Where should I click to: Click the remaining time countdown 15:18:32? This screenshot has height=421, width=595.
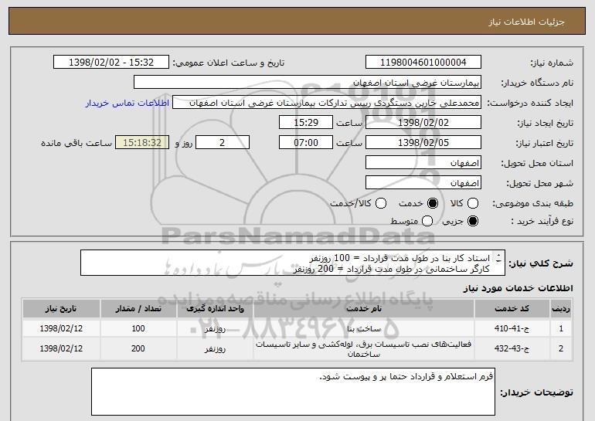pyautogui.click(x=142, y=143)
